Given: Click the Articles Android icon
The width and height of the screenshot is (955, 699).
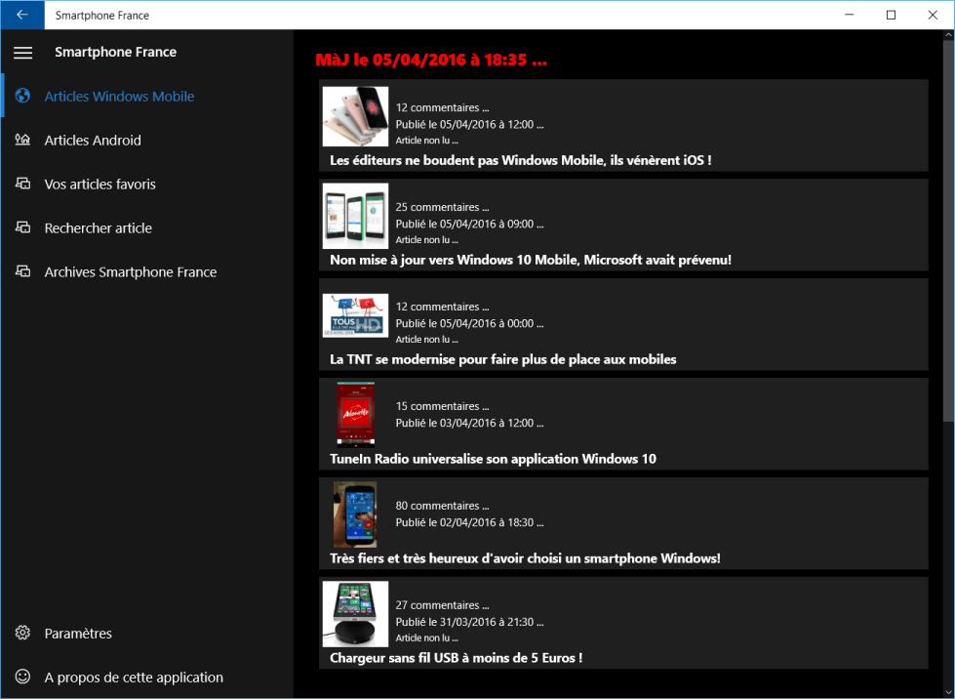Looking at the screenshot, I should click(x=22, y=140).
